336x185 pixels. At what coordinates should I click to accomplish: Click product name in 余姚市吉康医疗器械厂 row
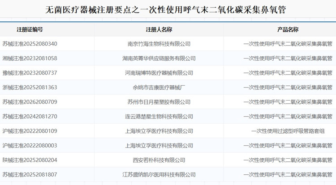coord(288,88)
